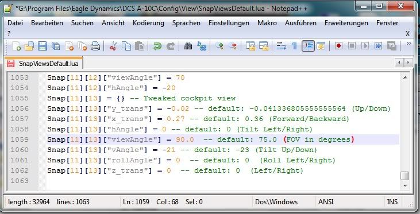Zoom in using the magnifier plus icon
Viewport: 420px width, 214px height.
point(219,46)
